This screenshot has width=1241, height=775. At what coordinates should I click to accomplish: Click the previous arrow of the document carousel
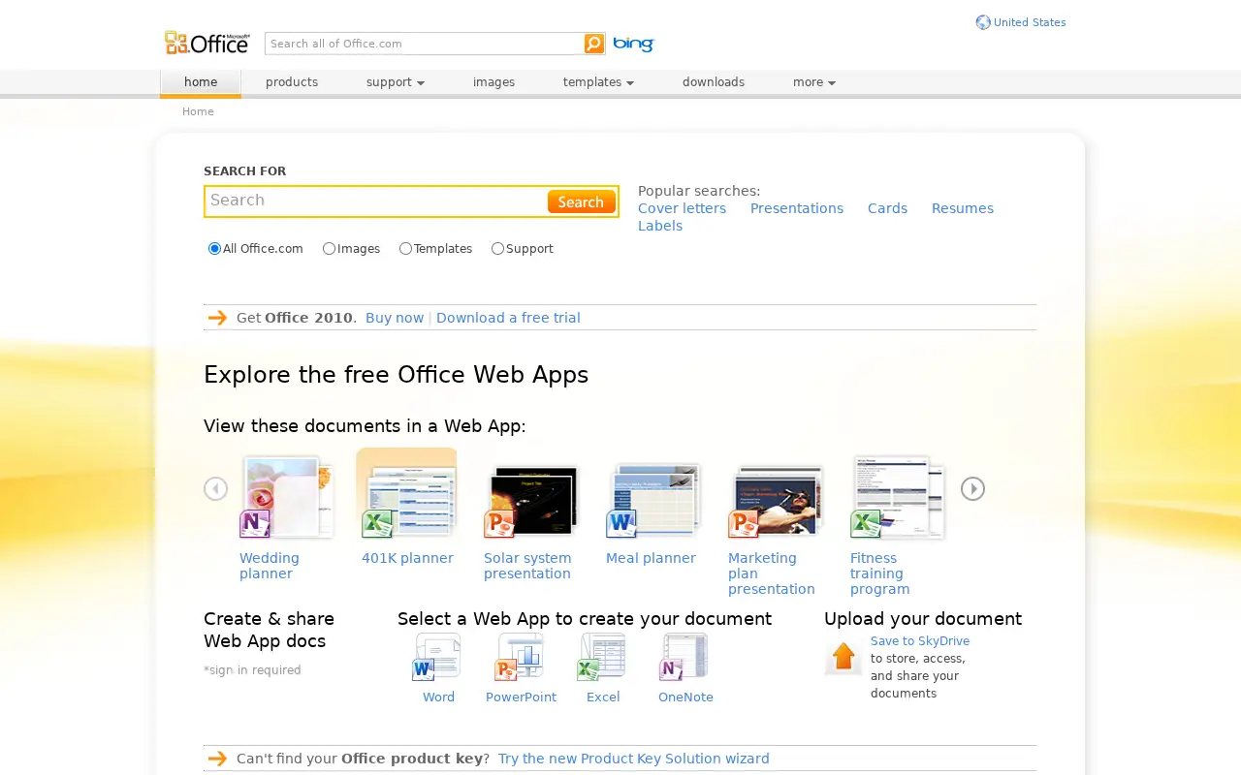[x=215, y=489]
